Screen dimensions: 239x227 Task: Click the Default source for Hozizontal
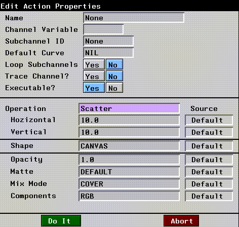pyautogui.click(x=209, y=120)
